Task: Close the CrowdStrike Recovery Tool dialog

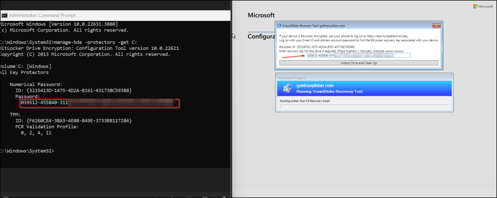Action: [x=436, y=25]
